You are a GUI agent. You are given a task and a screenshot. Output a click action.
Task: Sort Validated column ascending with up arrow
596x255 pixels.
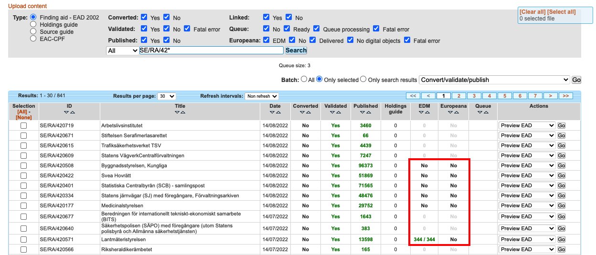click(338, 112)
